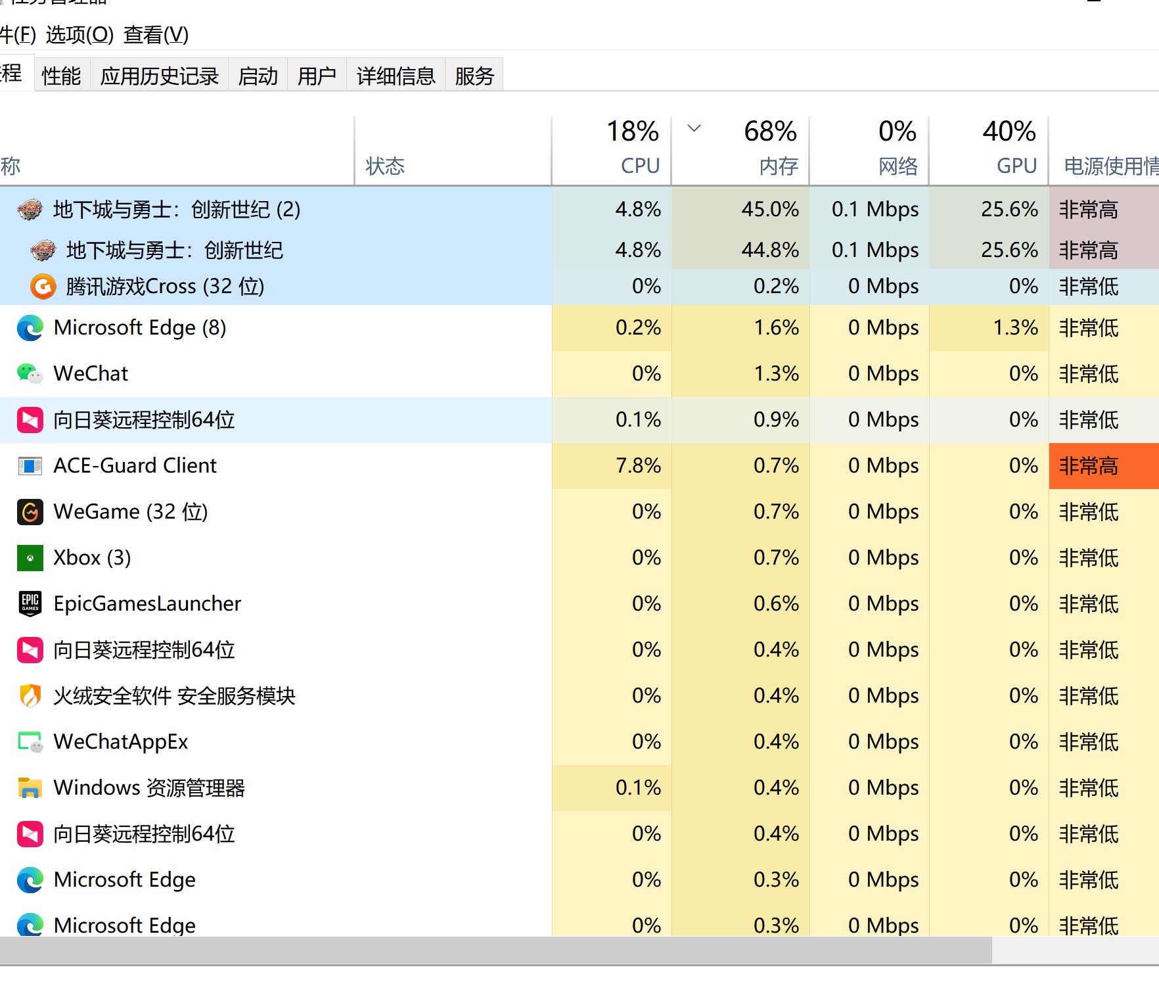The image size is (1159, 982).
Task: Select the 腾讯游戏Cross (32 位) process
Action: (579, 287)
